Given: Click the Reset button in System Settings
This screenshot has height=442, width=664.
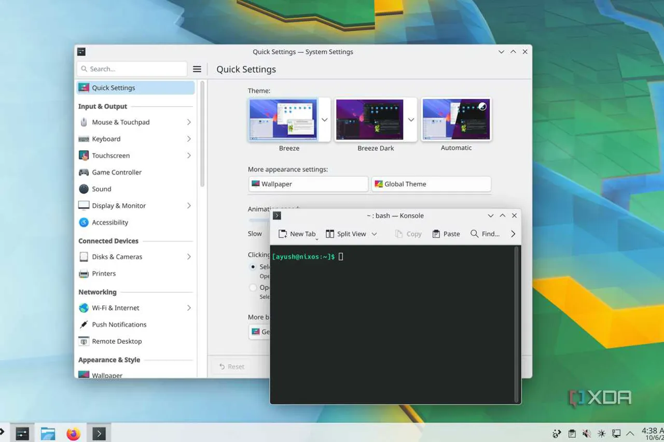Looking at the screenshot, I should 231,366.
